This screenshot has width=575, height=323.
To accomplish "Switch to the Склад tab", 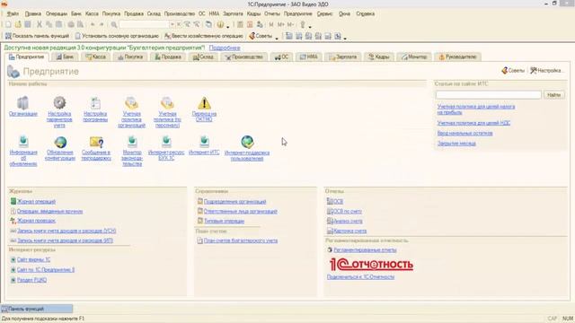I will 203,57.
